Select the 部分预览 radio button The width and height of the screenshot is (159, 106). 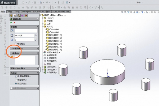16,83
